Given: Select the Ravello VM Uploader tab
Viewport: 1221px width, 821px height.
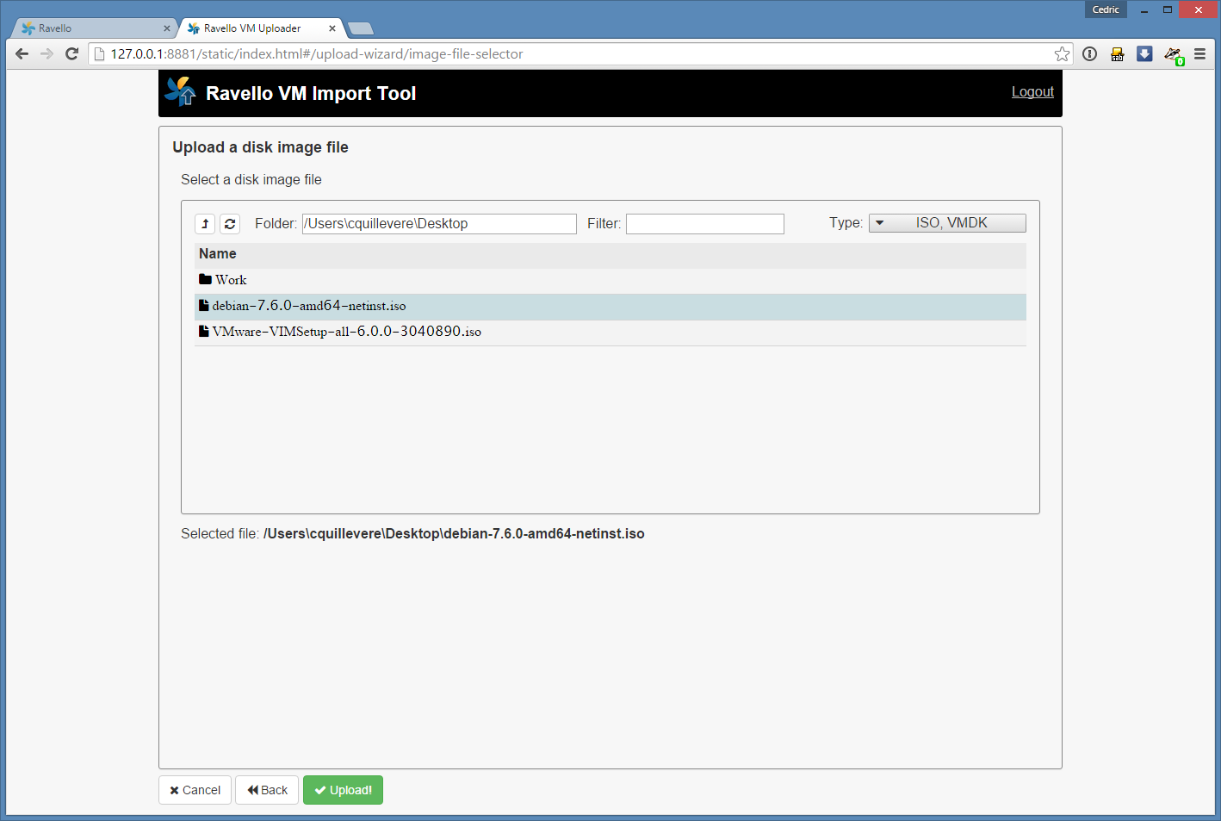Looking at the screenshot, I should pos(252,28).
